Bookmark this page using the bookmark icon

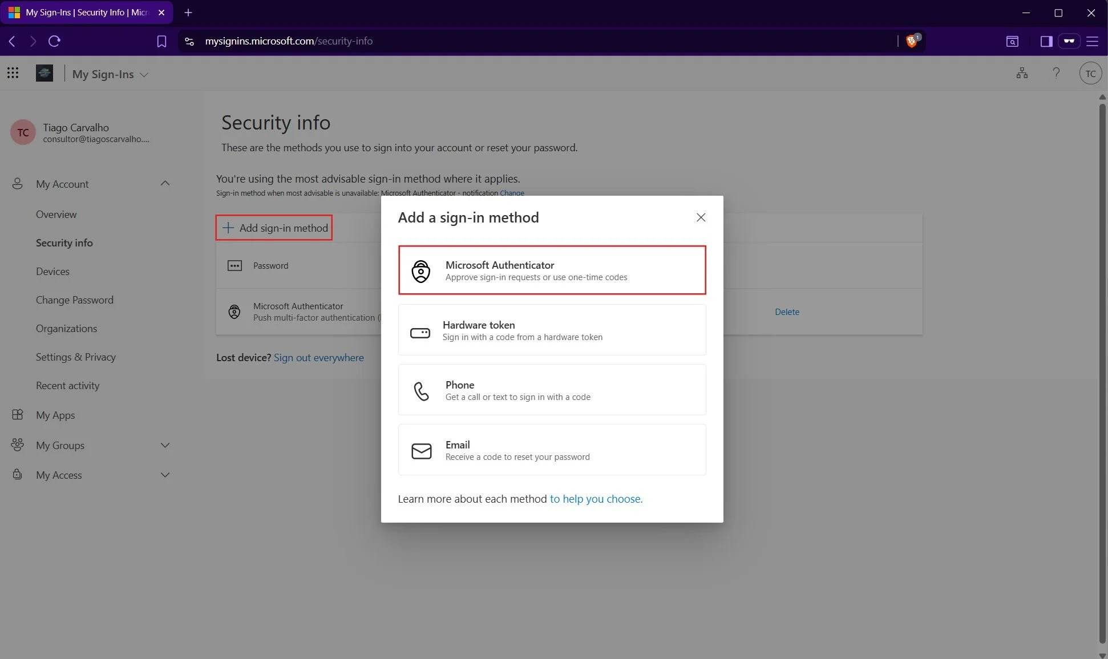[x=161, y=41]
